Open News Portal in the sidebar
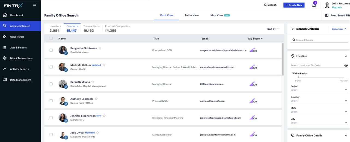This screenshot has height=142, width=350. [20, 37]
